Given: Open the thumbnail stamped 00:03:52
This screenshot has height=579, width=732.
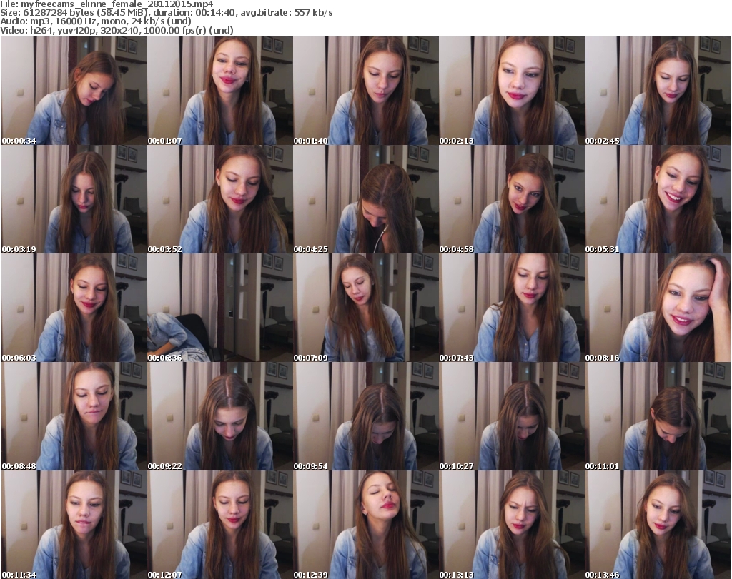Looking at the screenshot, I should (x=220, y=199).
